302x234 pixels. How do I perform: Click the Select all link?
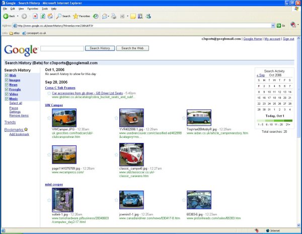click(16, 103)
